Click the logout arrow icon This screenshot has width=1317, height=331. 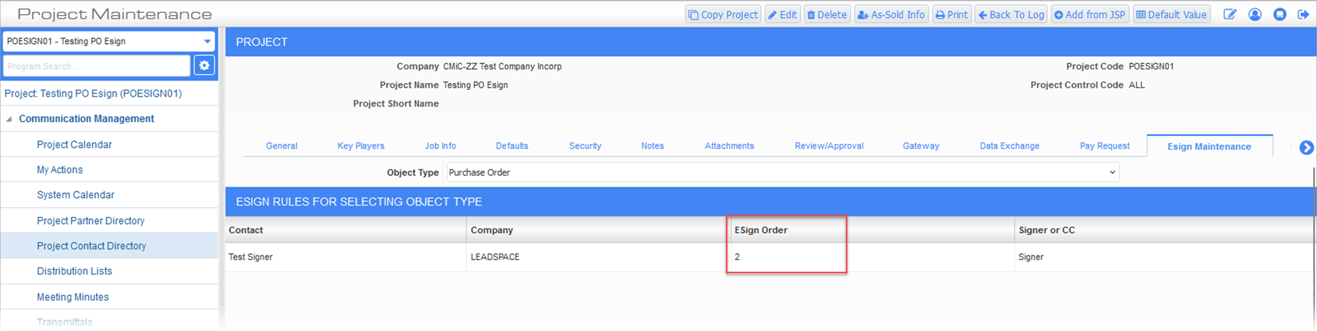coord(1303,15)
